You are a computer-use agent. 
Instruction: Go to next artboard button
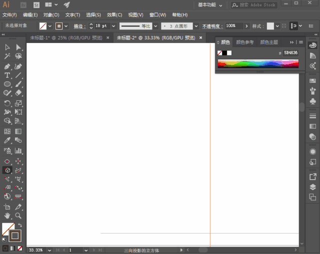[94, 250]
